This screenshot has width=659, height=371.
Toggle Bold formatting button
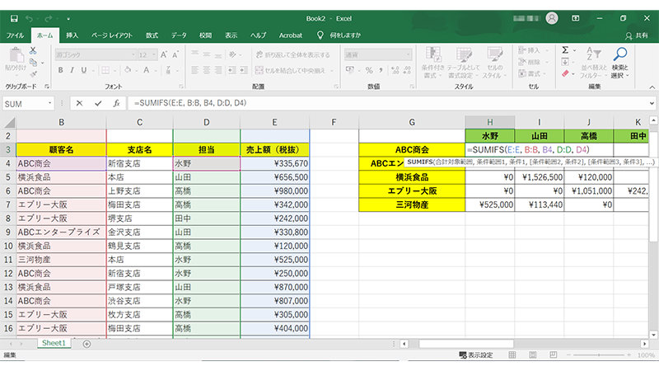click(60, 70)
